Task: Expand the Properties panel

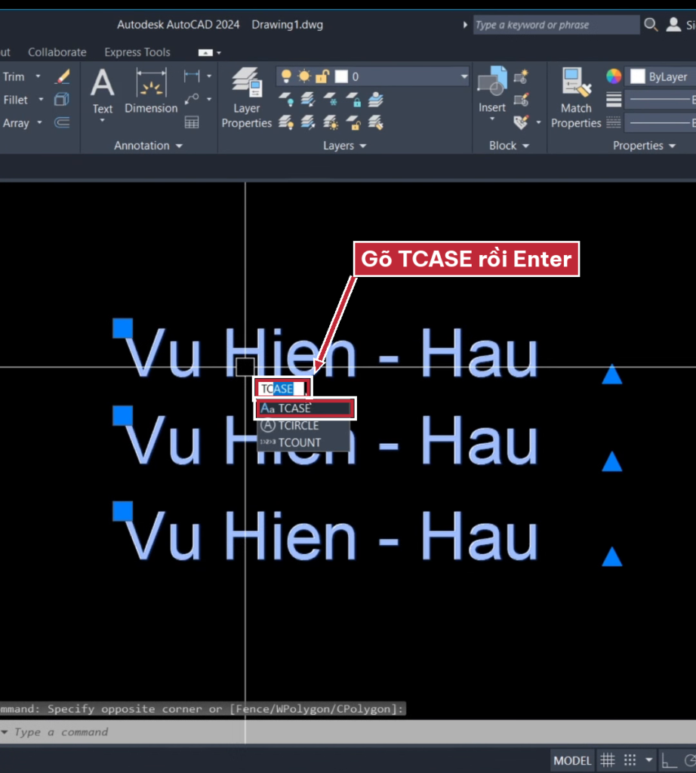Action: pyautogui.click(x=644, y=146)
